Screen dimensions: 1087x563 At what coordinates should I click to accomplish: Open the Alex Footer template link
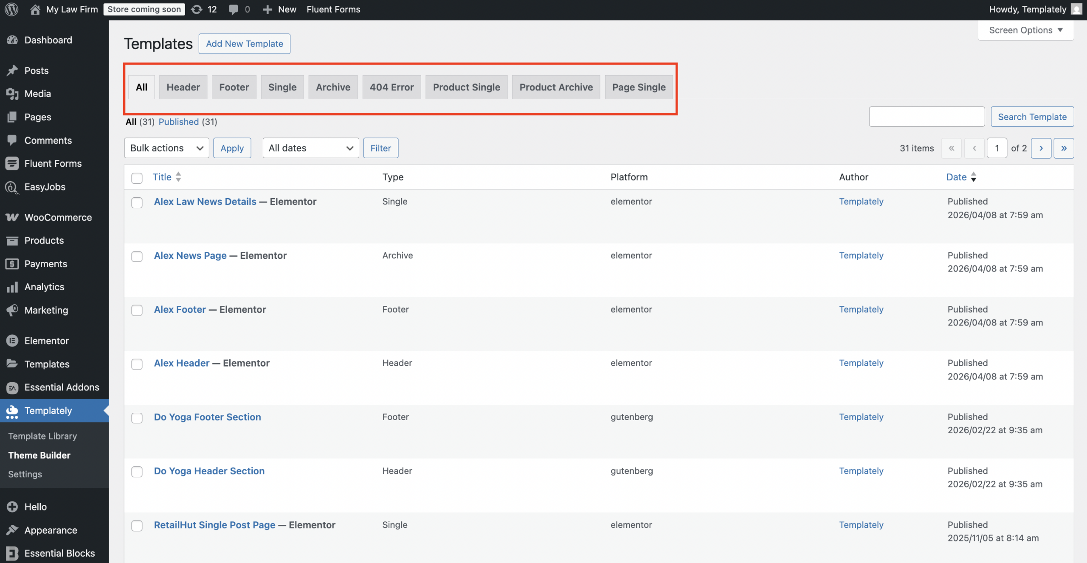[180, 309]
